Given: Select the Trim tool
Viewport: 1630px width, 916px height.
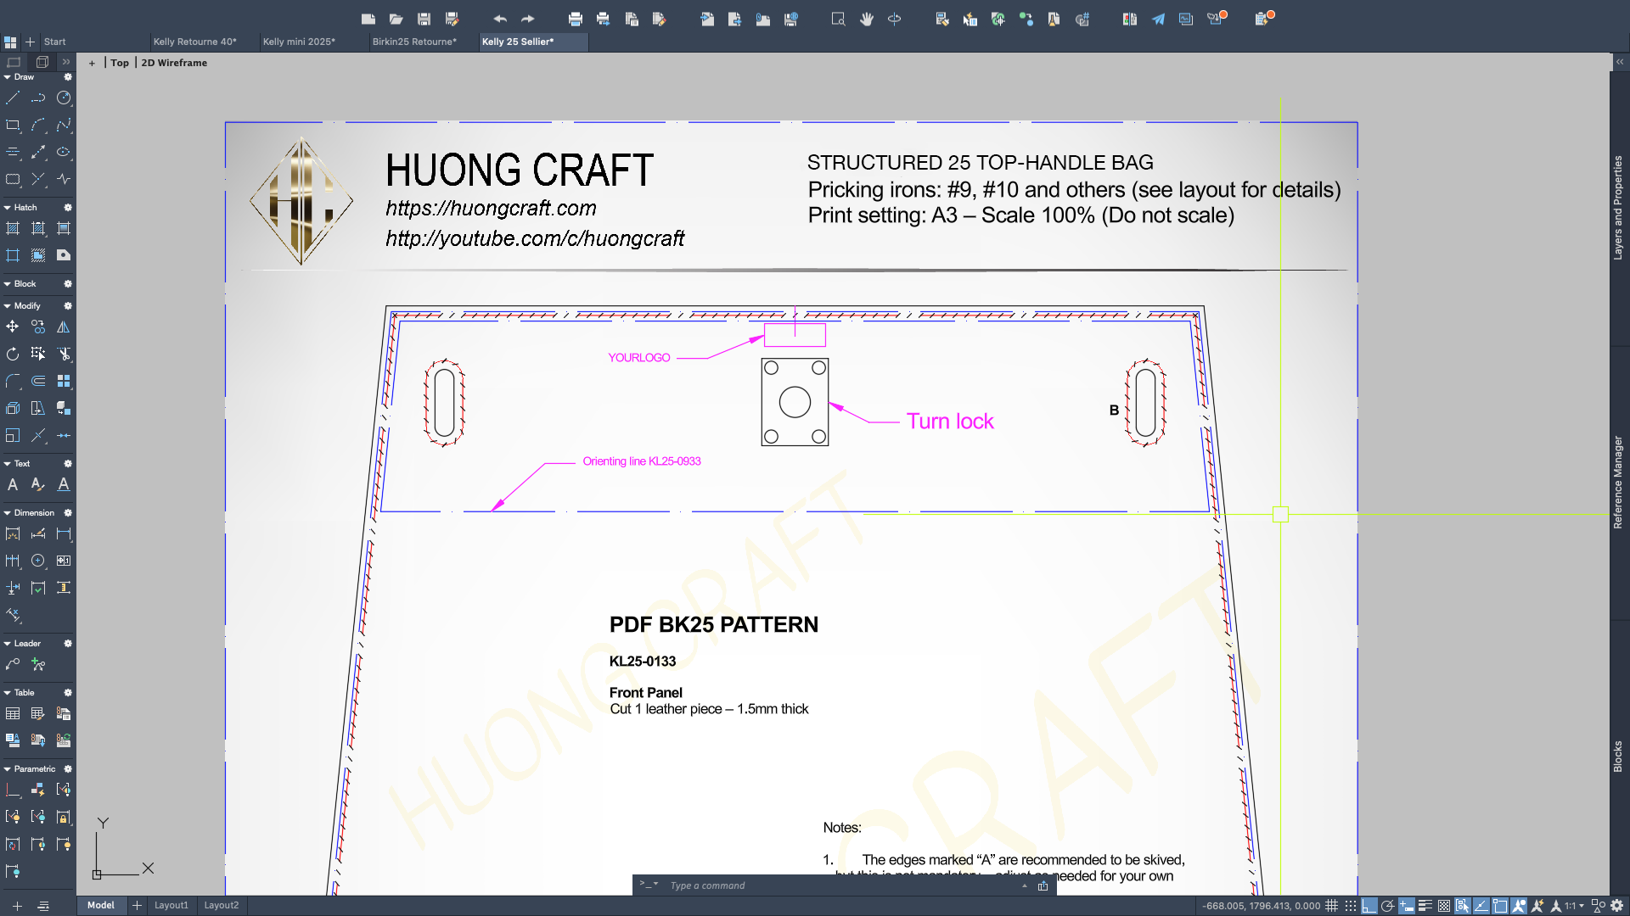Looking at the screenshot, I should point(64,354).
